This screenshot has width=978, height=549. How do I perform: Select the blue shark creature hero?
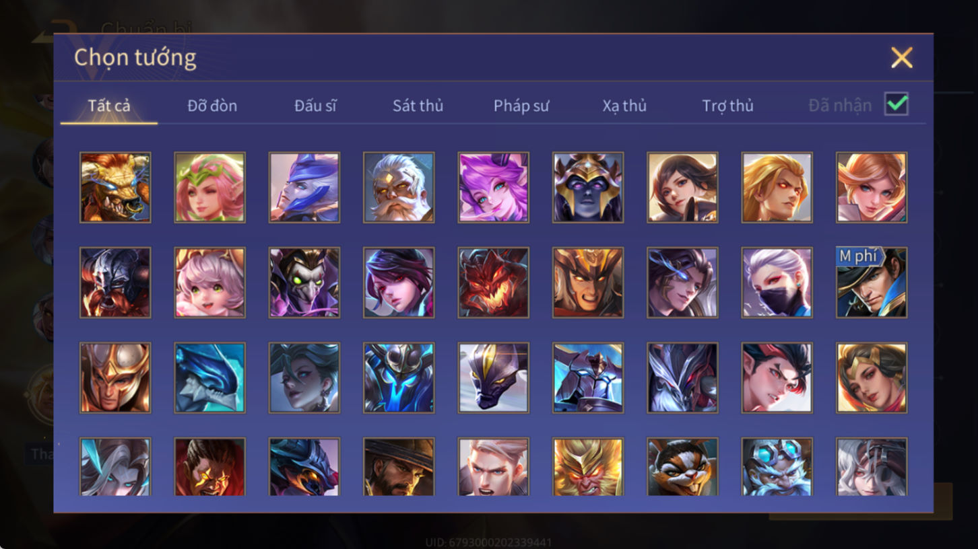click(x=210, y=377)
